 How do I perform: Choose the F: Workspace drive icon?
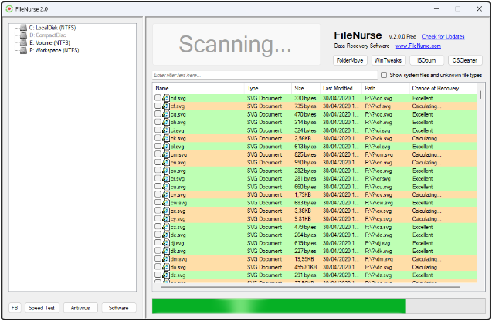(x=23, y=50)
